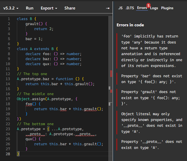Click the red error count badge showing 5

pos(148,6)
